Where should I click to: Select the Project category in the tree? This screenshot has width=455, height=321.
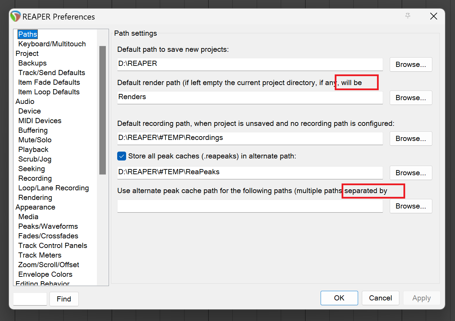27,53
